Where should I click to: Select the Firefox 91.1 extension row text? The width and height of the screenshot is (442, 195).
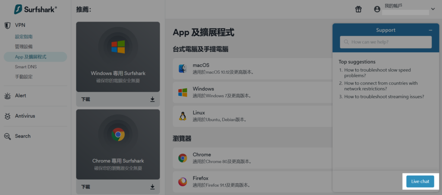(221, 182)
